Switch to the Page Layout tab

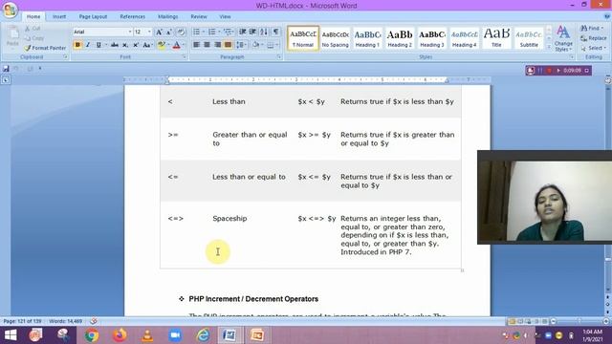[x=93, y=17]
